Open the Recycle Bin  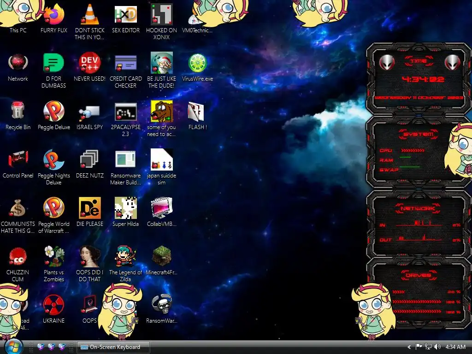click(x=18, y=111)
